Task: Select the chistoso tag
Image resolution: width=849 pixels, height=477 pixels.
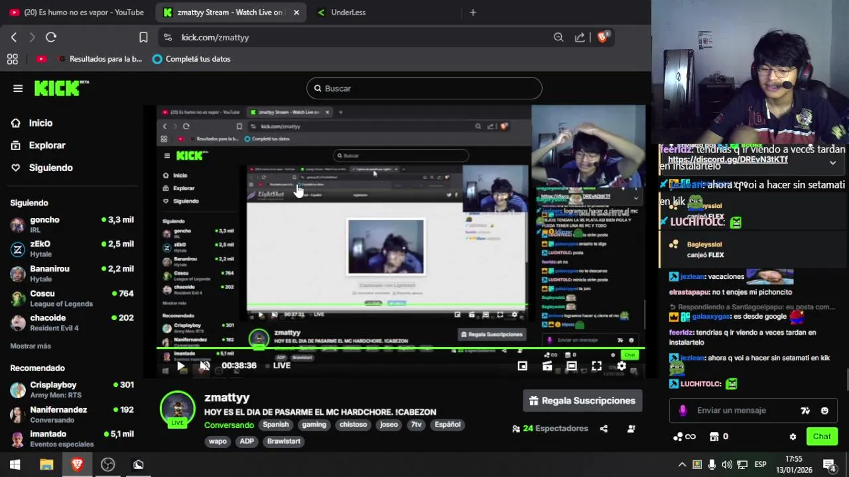Action: 354,425
